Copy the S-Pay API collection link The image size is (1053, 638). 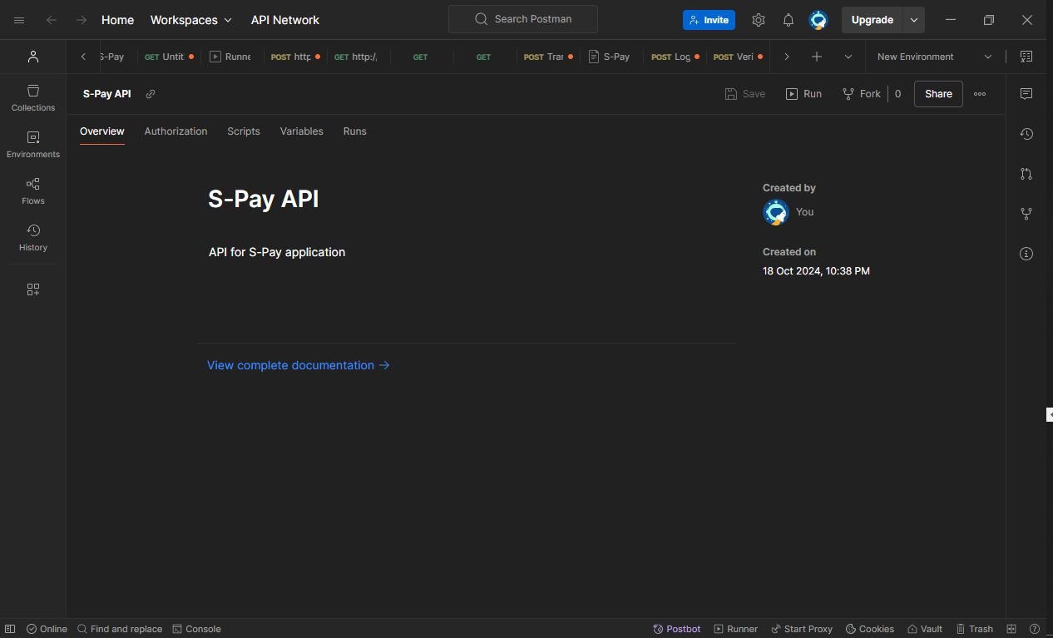coord(151,94)
